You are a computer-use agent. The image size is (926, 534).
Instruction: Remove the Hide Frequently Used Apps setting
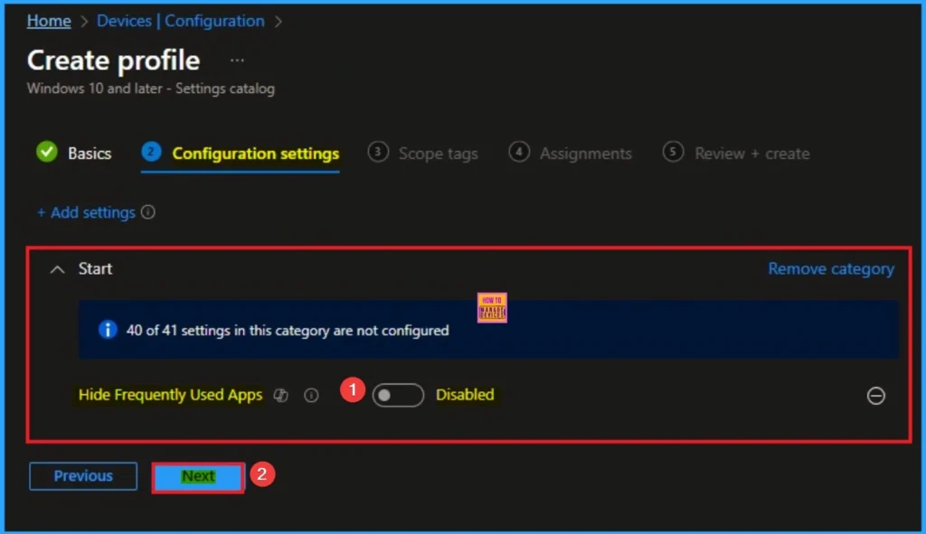tap(875, 396)
